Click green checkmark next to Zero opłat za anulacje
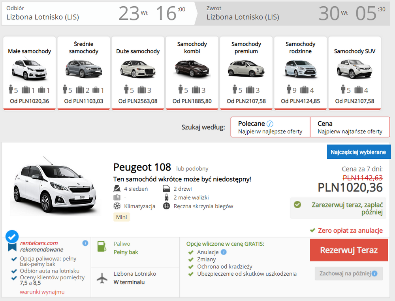Screen dimensions: 395x301 coord(312,230)
